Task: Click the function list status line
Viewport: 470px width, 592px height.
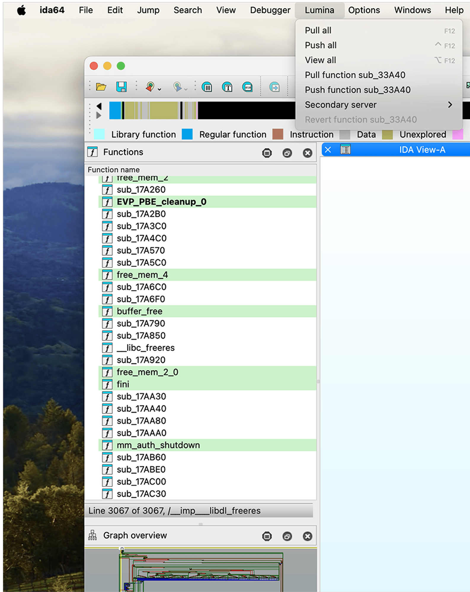Action: (199, 511)
